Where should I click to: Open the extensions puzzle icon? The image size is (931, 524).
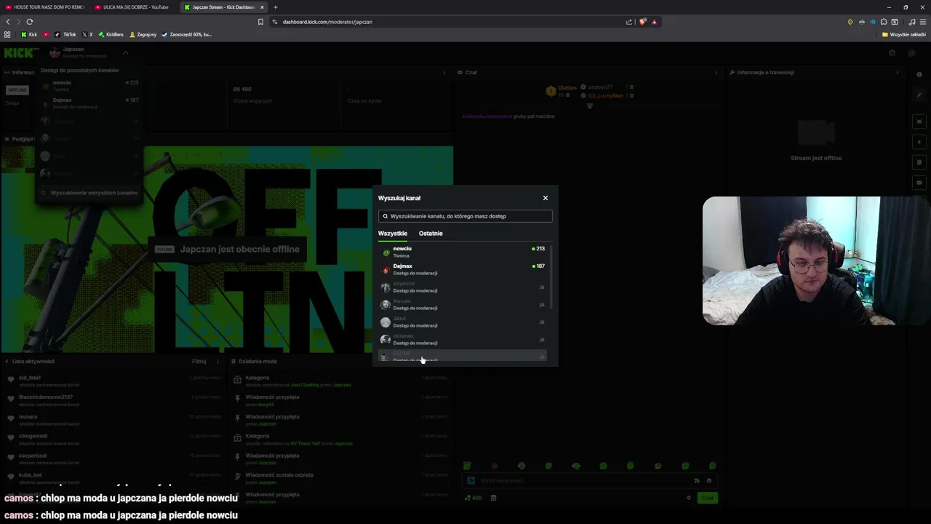(884, 22)
